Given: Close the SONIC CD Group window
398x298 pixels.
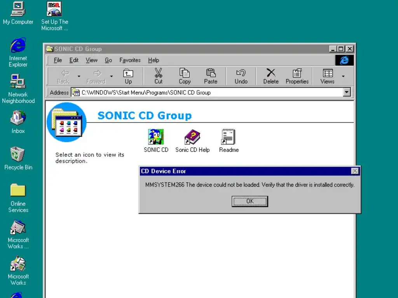Looking at the screenshot, I should click(x=349, y=49).
